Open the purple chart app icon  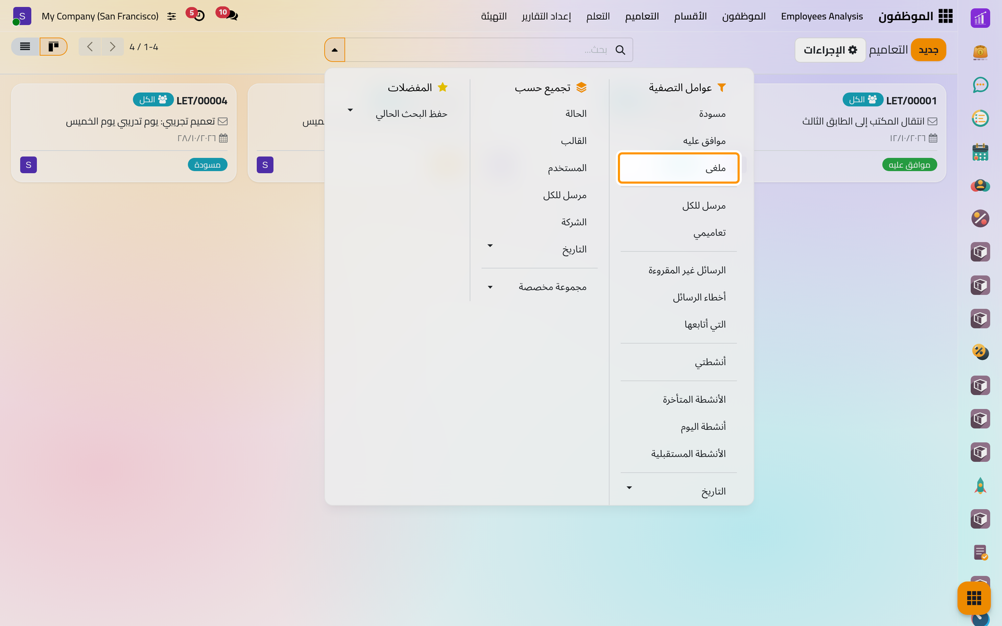point(980,18)
